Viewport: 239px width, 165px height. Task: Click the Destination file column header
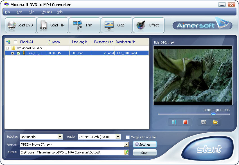click(x=131, y=42)
